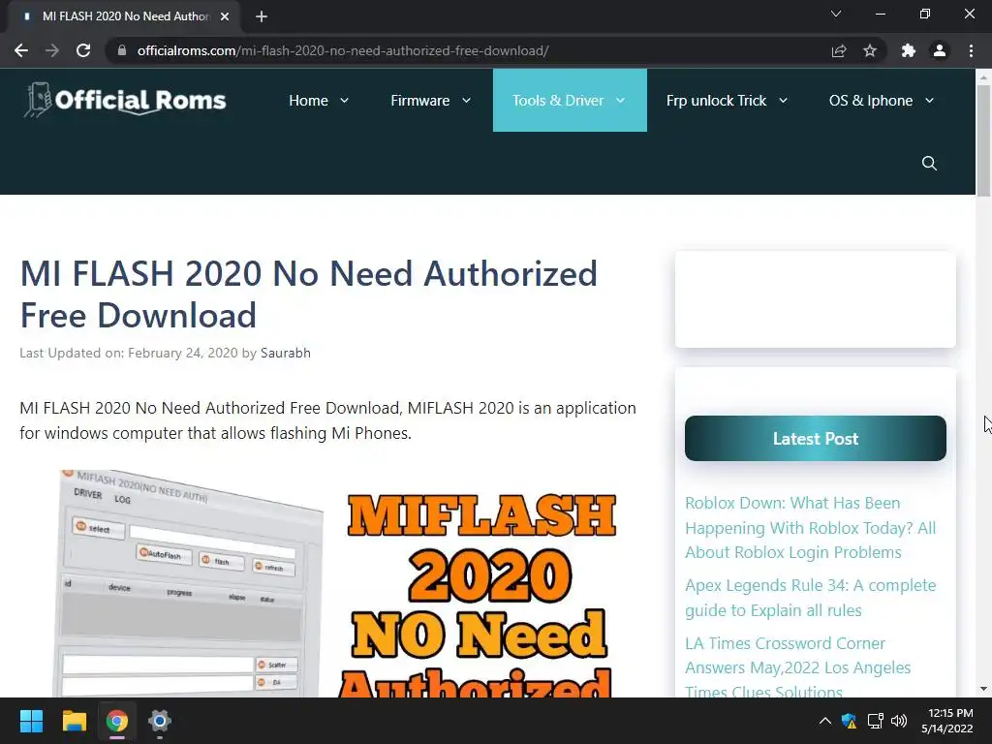Expand Tools & Driver dropdown chevron
Screen dimensions: 992x744
[x=620, y=101]
